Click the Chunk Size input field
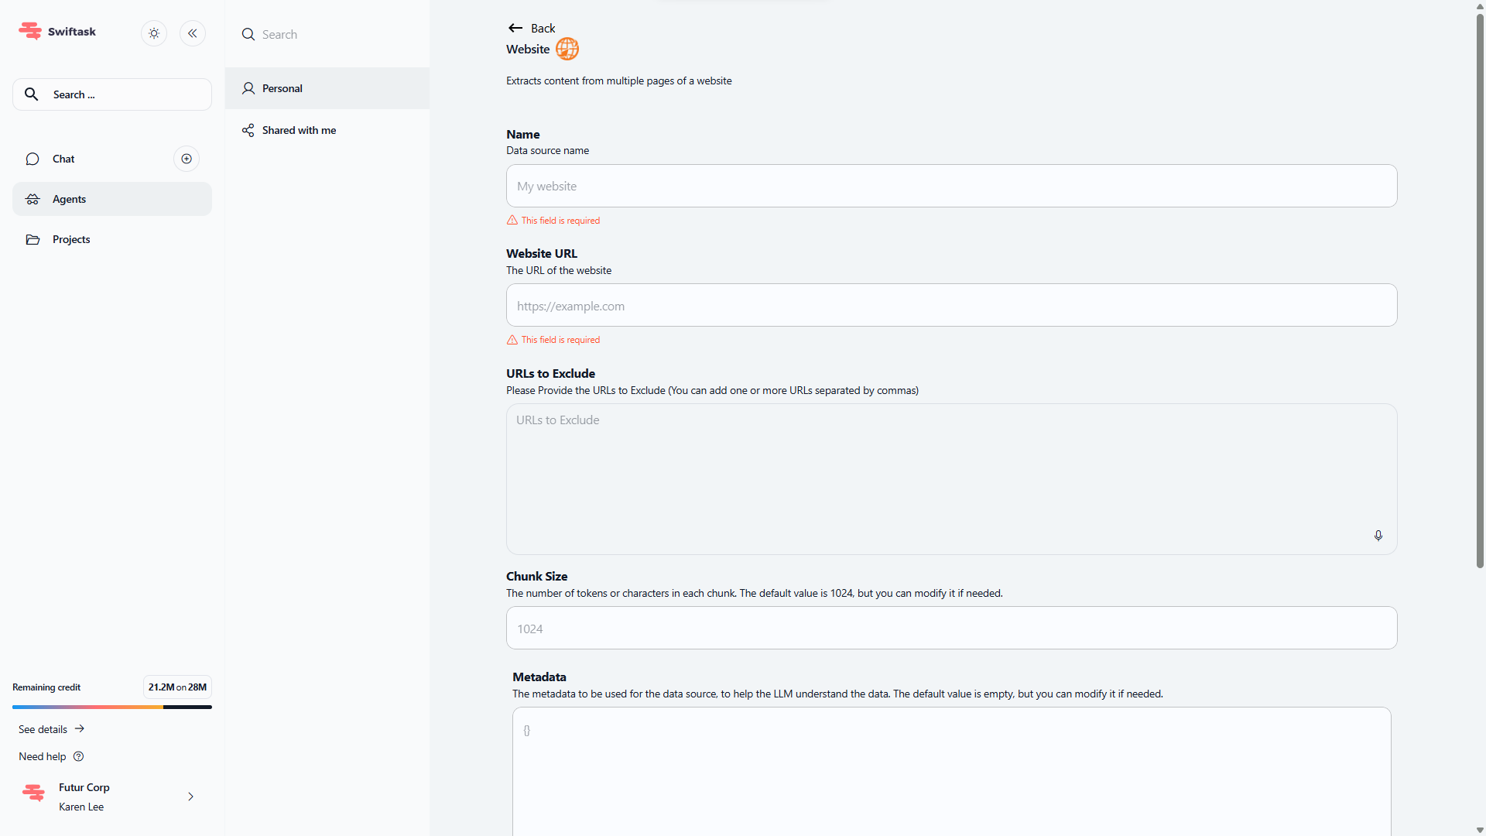This screenshot has height=836, width=1486. [x=951, y=629]
